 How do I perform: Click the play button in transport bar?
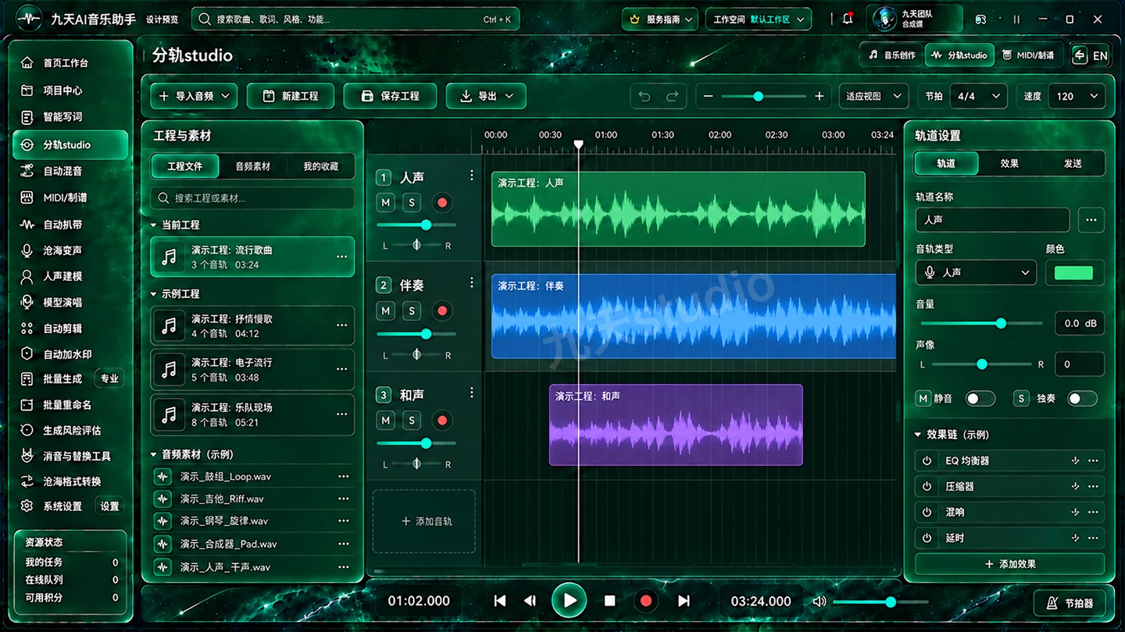coord(570,601)
